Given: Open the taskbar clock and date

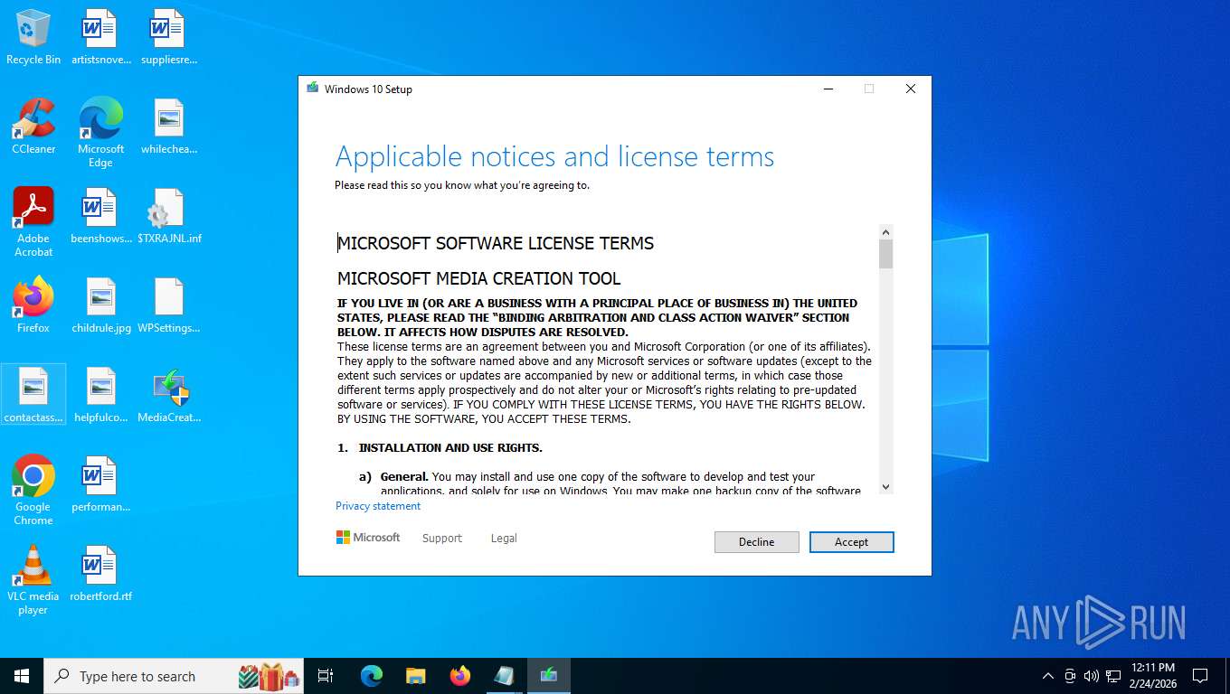Looking at the screenshot, I should (x=1152, y=676).
